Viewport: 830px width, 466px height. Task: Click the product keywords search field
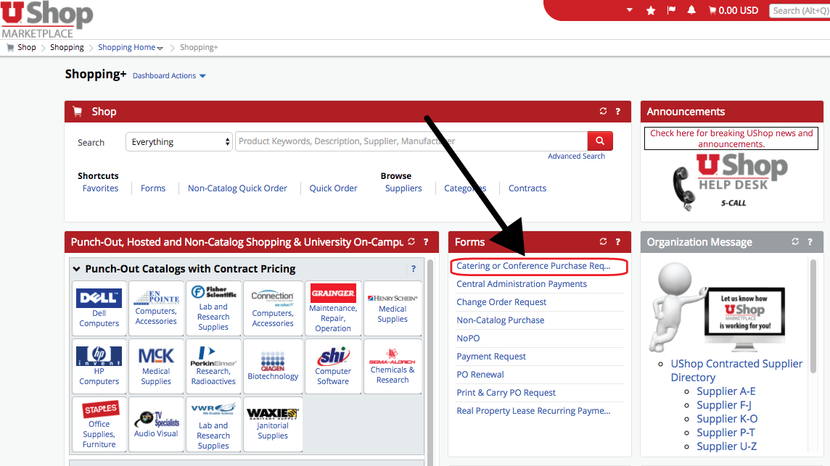[x=411, y=141]
